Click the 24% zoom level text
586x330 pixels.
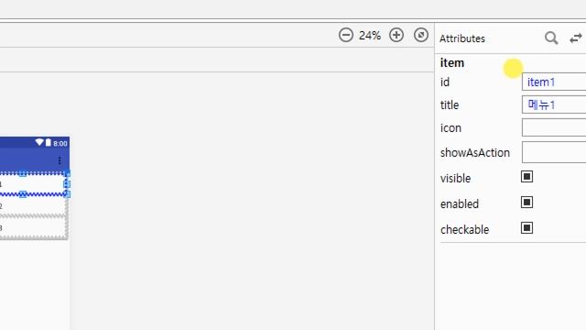coord(370,36)
